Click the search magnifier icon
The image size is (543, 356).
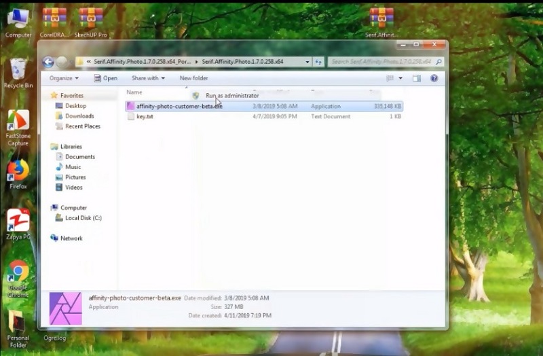[438, 62]
